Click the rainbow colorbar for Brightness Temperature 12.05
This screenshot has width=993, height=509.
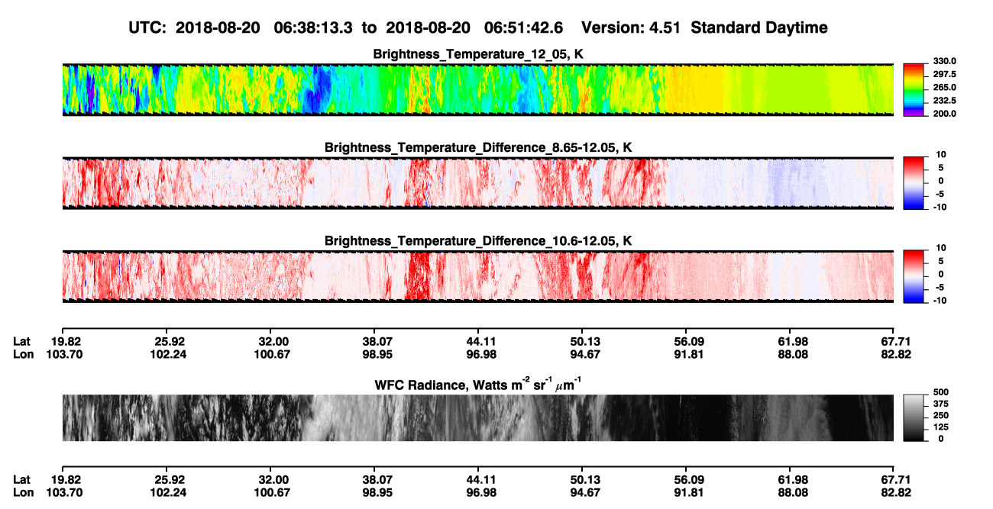914,89
